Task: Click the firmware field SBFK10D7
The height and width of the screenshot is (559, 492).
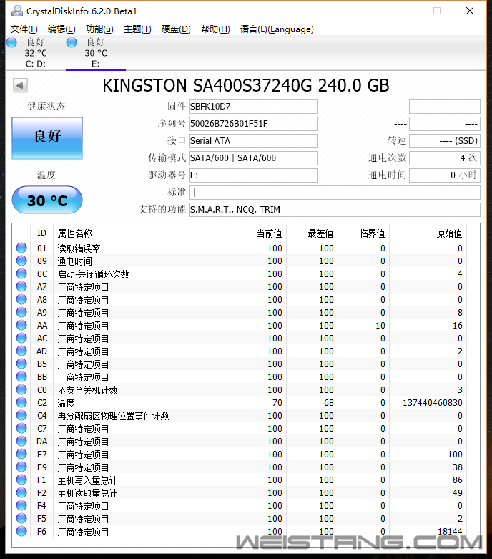Action: [x=253, y=107]
